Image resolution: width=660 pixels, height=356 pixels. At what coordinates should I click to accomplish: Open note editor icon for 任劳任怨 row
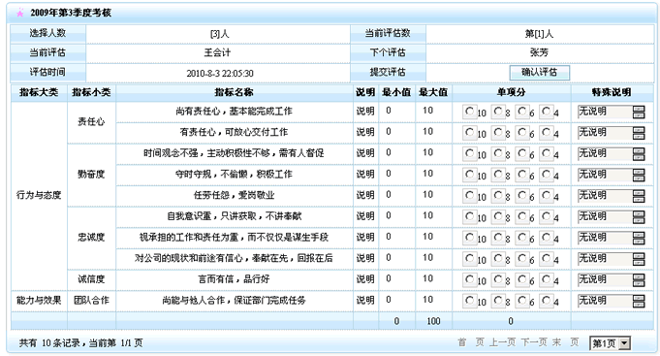tap(639, 196)
